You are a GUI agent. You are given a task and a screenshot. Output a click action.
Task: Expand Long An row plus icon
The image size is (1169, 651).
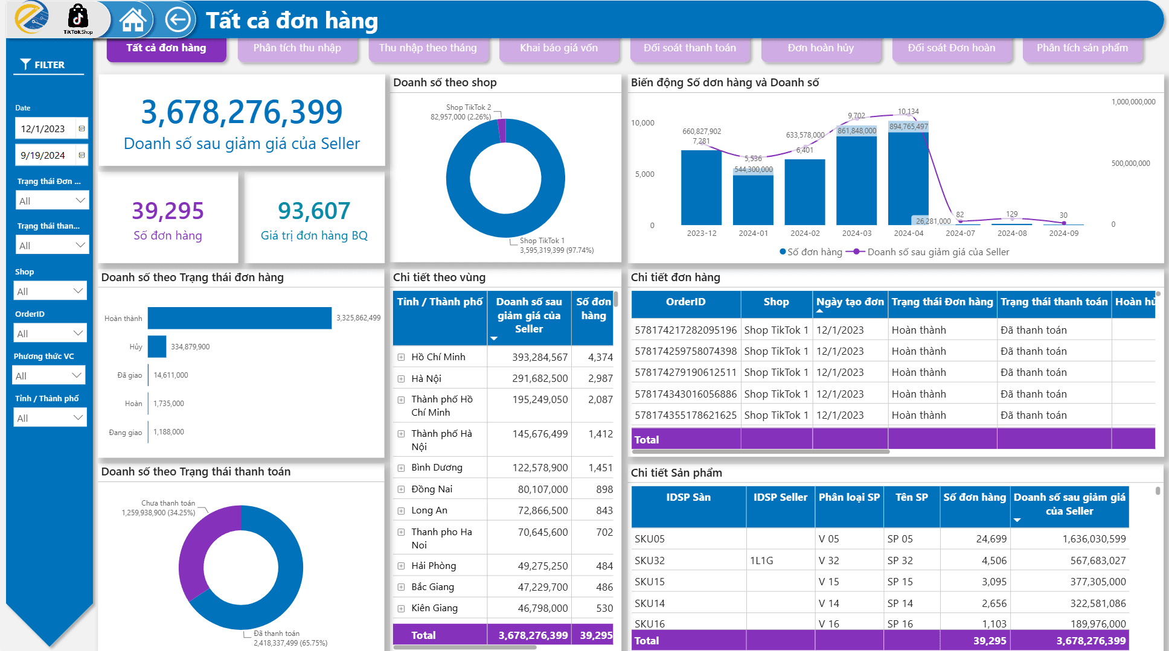tap(401, 511)
